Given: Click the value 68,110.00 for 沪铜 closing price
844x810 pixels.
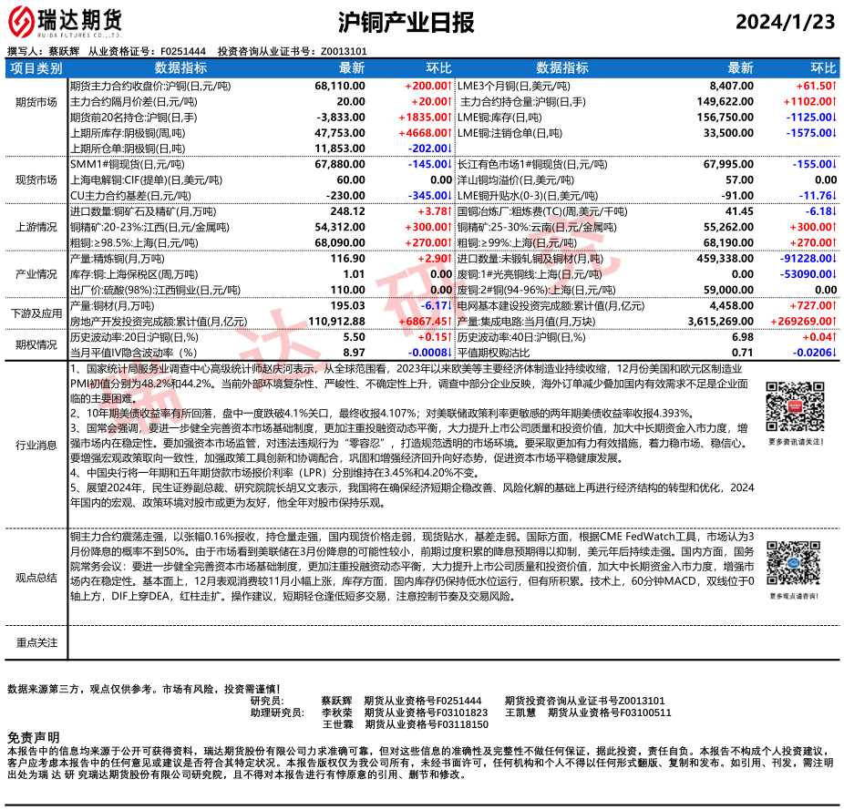Looking at the screenshot, I should pos(339,85).
